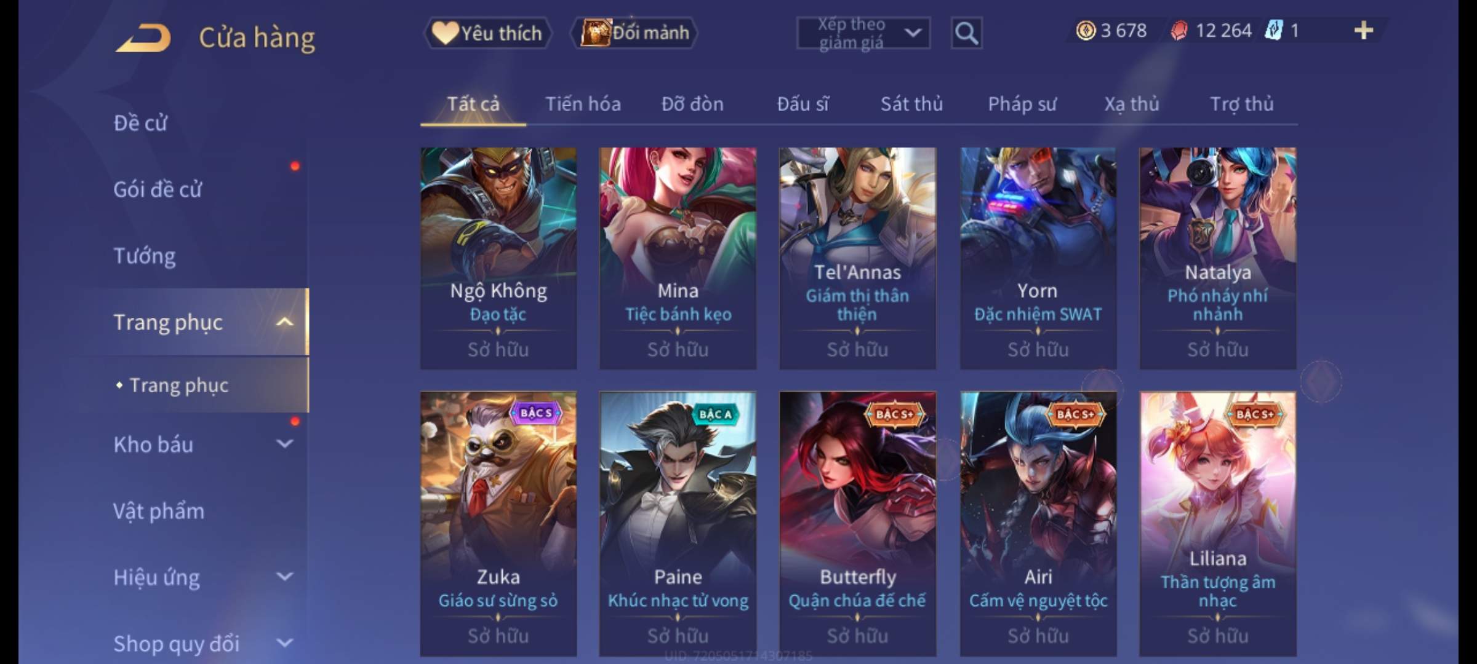Select the Tiến hóa tab

click(x=583, y=104)
